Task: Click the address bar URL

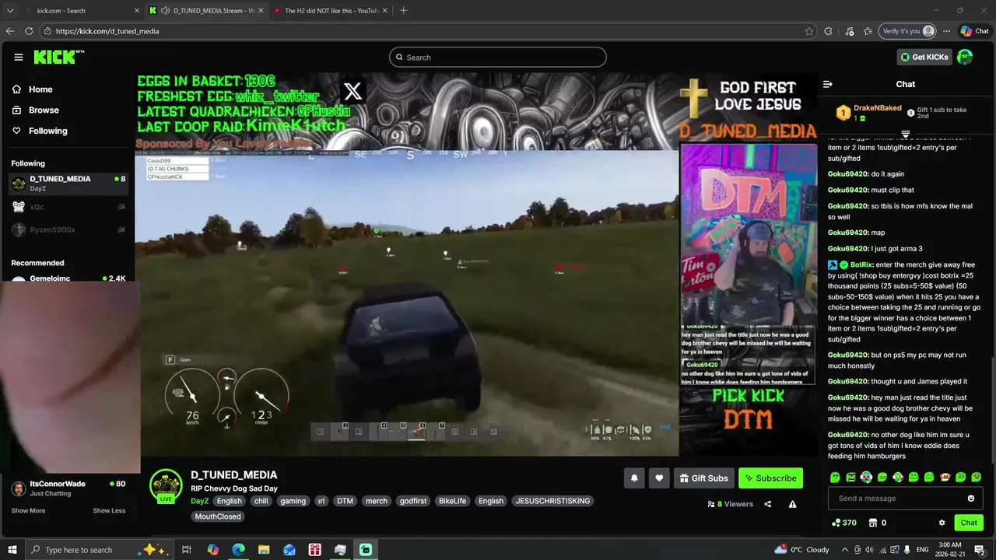Action: click(107, 31)
